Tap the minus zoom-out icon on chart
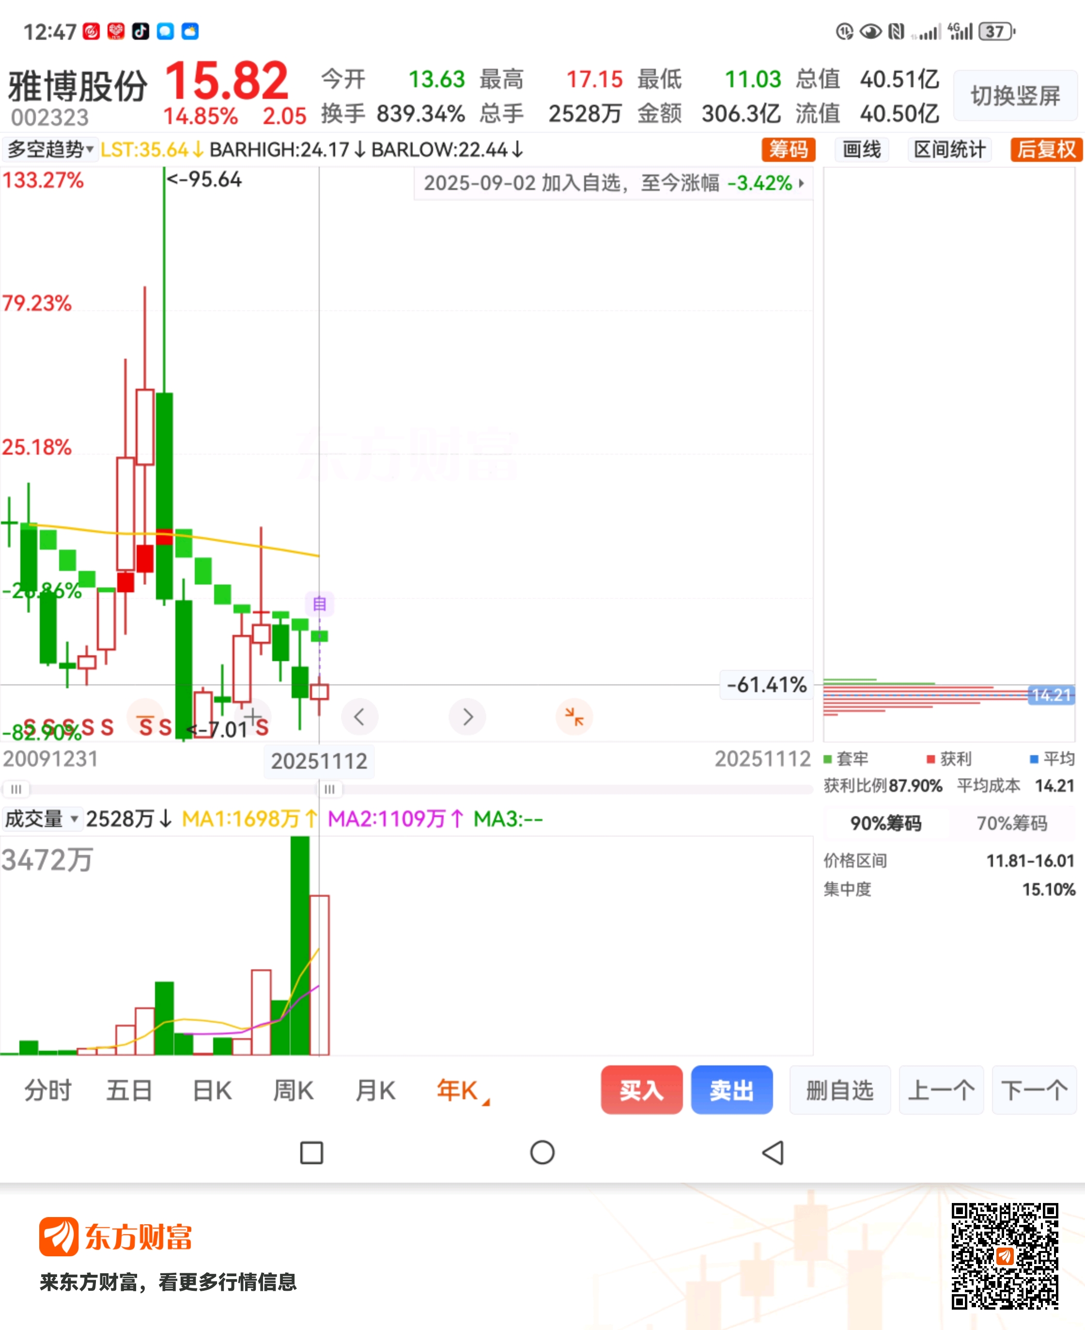Screen dimensions: 1085x1330 click(145, 716)
